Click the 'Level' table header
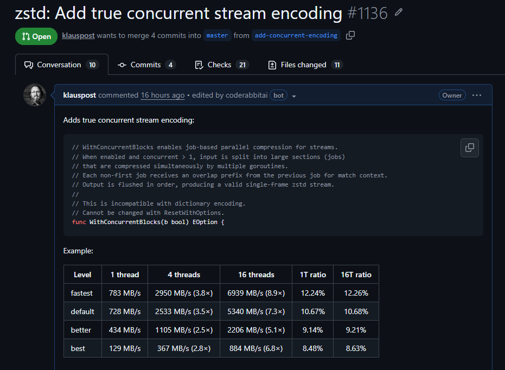This screenshot has height=370, width=505. [82, 275]
